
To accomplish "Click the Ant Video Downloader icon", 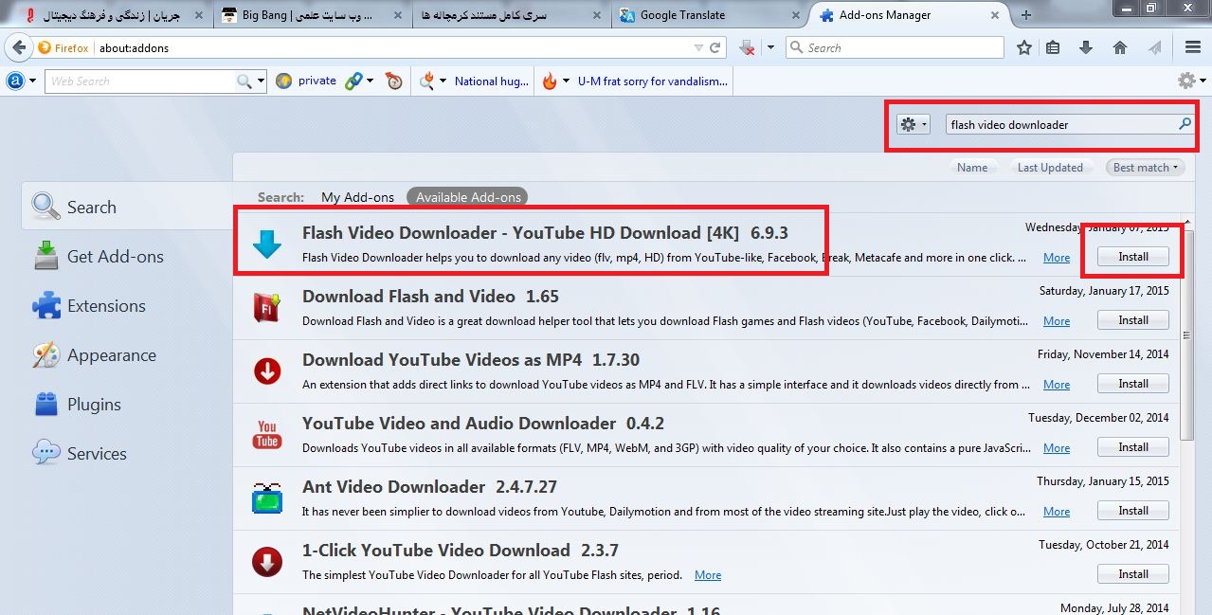I will (267, 498).
